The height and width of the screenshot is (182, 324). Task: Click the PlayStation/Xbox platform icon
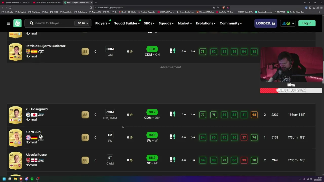[x=286, y=23]
